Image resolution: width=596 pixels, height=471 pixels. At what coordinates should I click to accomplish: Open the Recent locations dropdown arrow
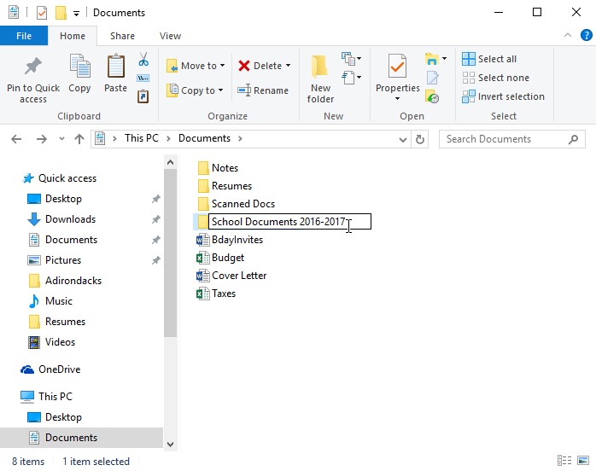tap(61, 139)
